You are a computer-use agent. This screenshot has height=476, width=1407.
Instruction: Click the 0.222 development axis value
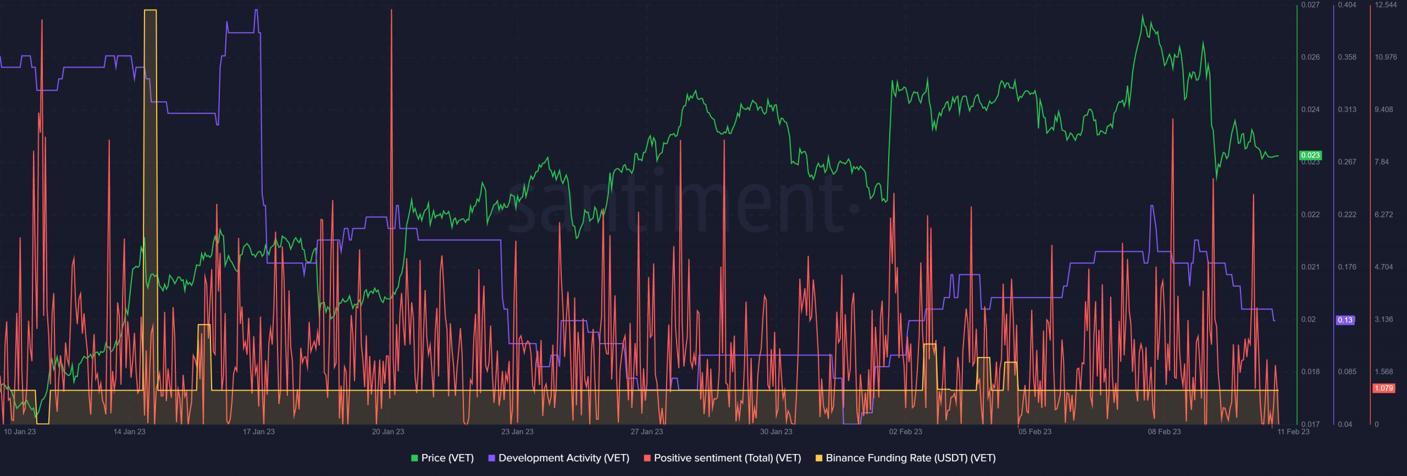click(x=1347, y=215)
